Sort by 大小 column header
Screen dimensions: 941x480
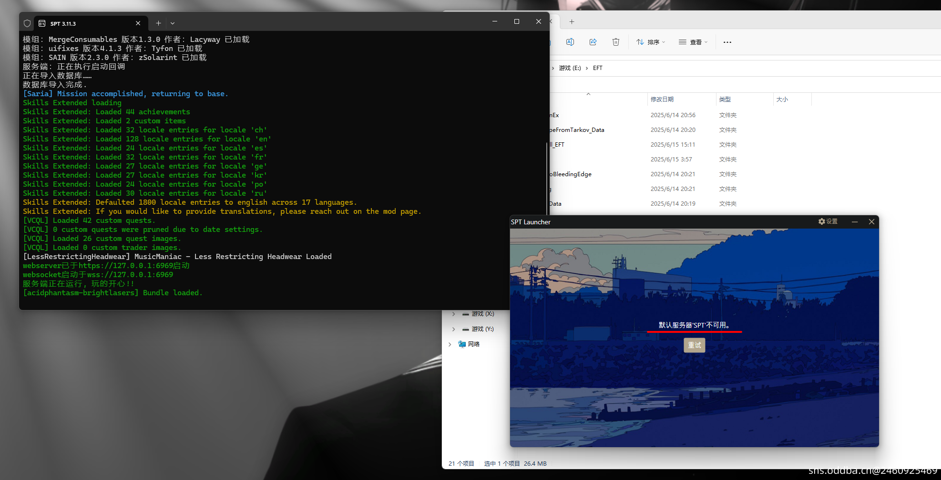792,100
